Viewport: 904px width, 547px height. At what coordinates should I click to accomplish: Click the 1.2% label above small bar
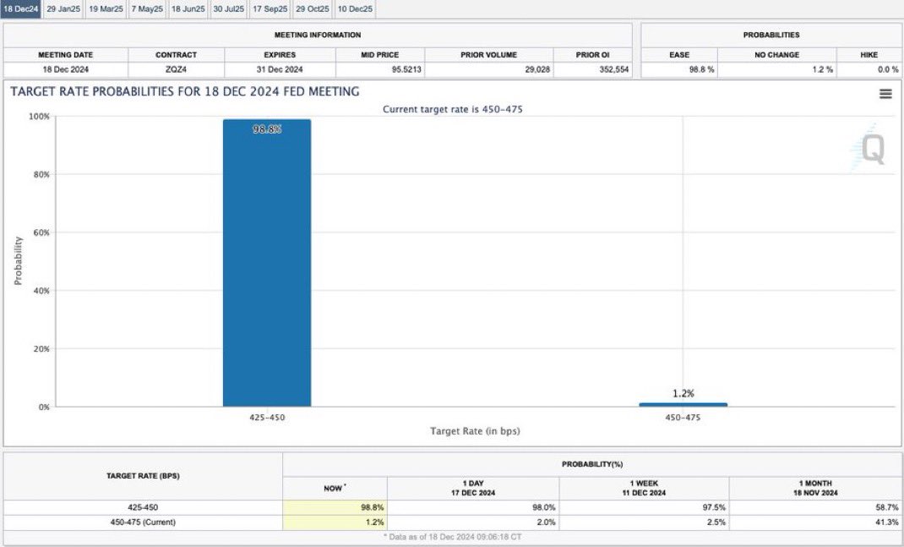pyautogui.click(x=683, y=393)
